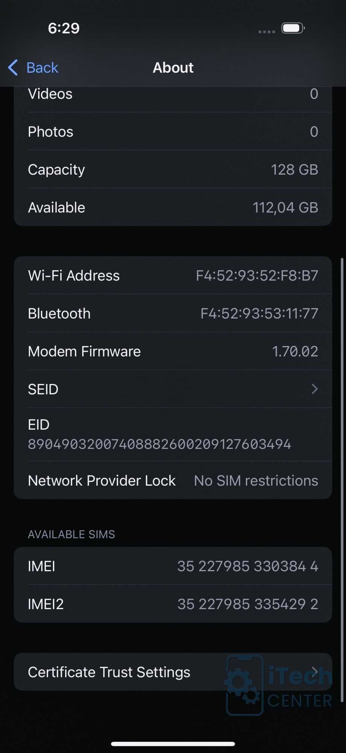Tap the Capacity 128 GB row
This screenshot has width=346, height=753.
coord(173,169)
